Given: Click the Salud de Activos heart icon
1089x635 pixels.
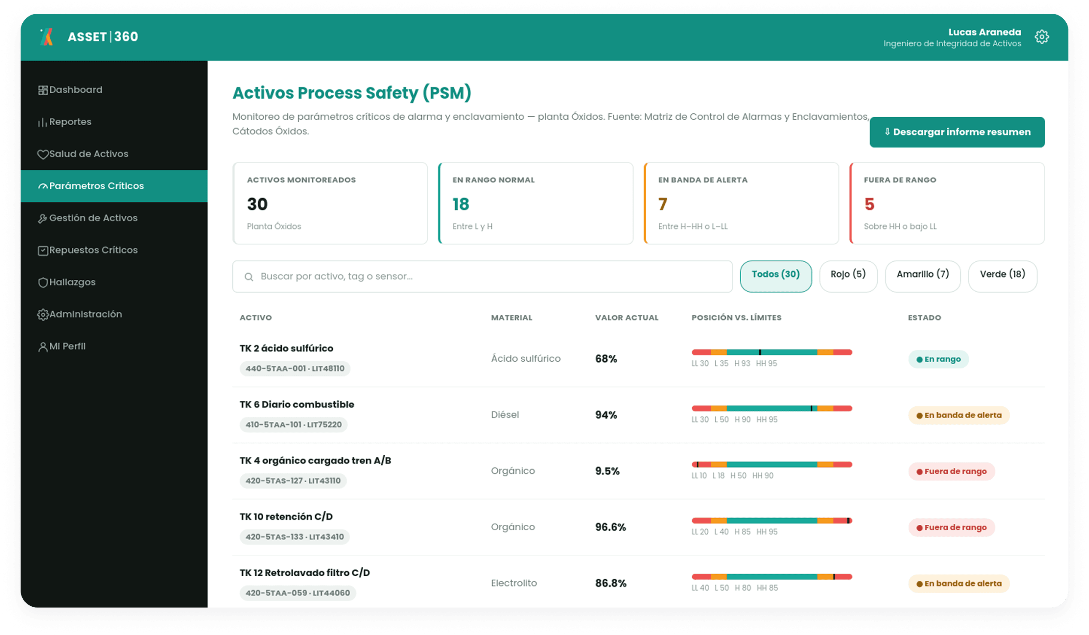Looking at the screenshot, I should click(x=43, y=154).
